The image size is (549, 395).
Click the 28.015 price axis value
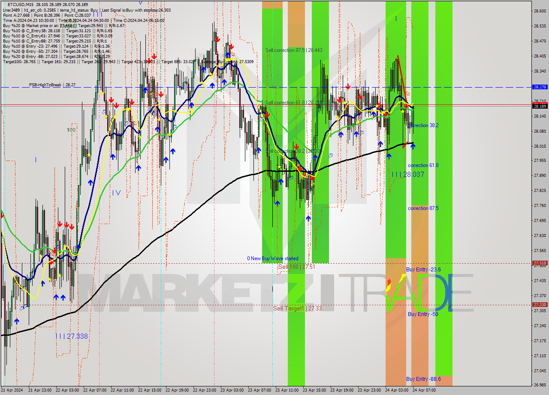pyautogui.click(x=540, y=146)
